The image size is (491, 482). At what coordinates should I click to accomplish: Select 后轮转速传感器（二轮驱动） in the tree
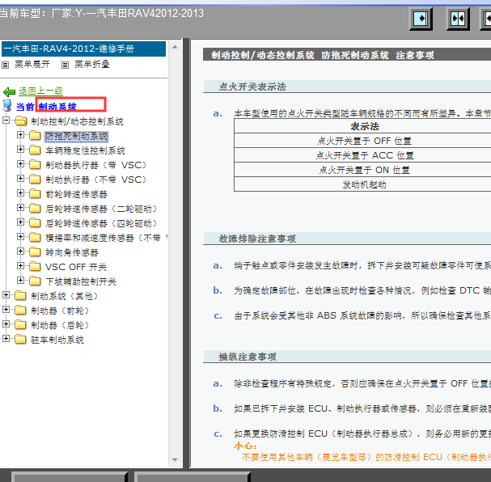click(101, 209)
